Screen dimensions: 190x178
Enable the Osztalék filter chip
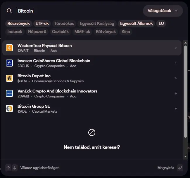click(60, 32)
